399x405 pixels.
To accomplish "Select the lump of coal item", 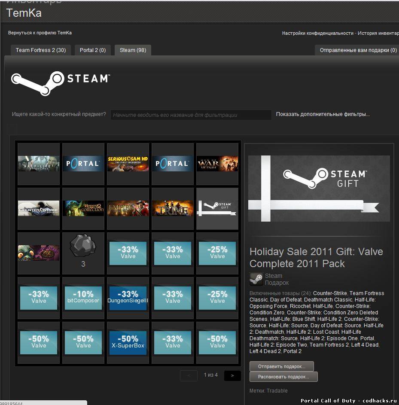I will (x=83, y=253).
